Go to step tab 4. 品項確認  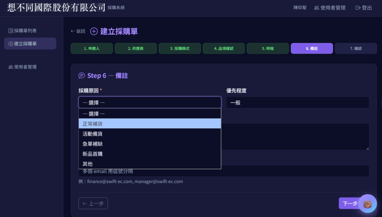(224, 48)
